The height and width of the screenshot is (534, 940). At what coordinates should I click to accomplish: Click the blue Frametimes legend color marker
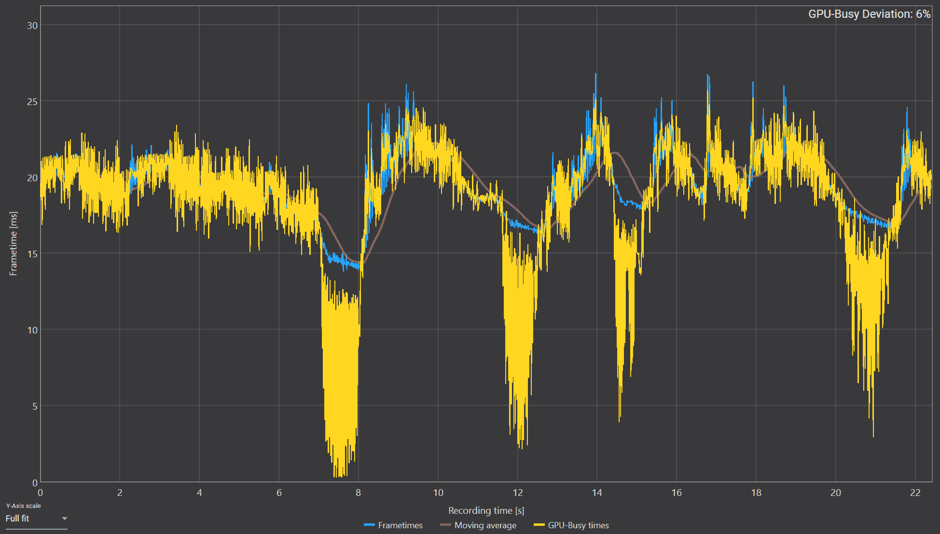point(370,525)
